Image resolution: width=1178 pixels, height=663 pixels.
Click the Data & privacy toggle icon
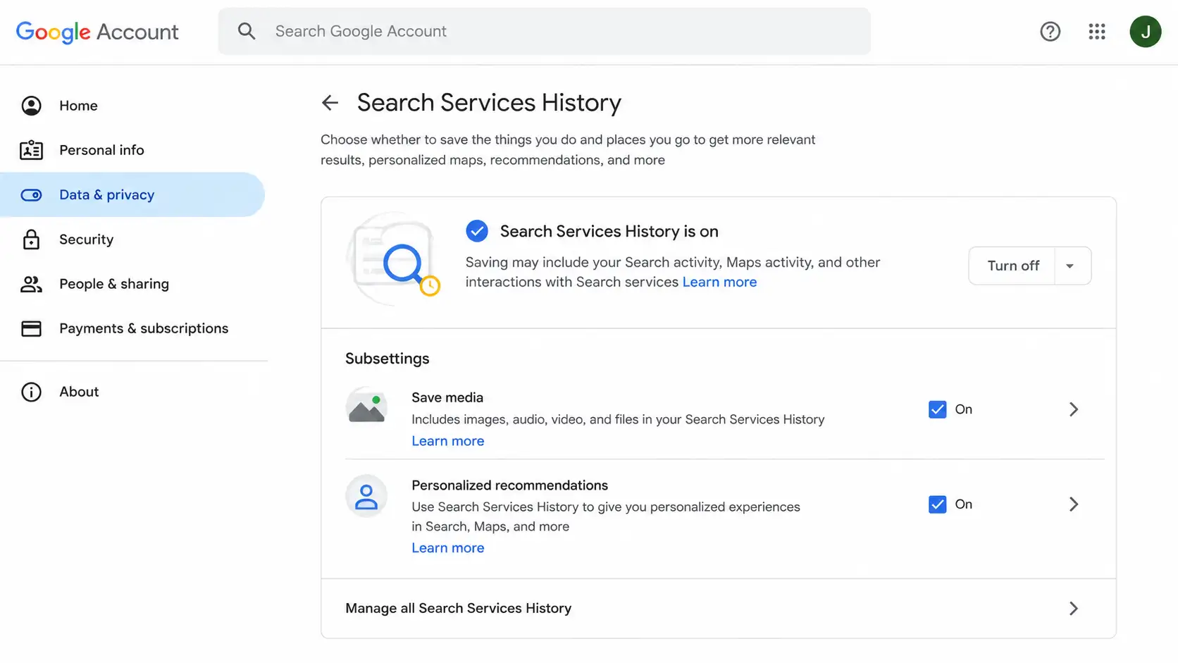click(x=31, y=195)
